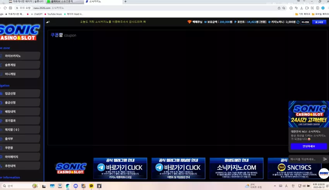Click the 로그아웃 button
The image size is (329, 190).
pyautogui.click(x=319, y=22)
